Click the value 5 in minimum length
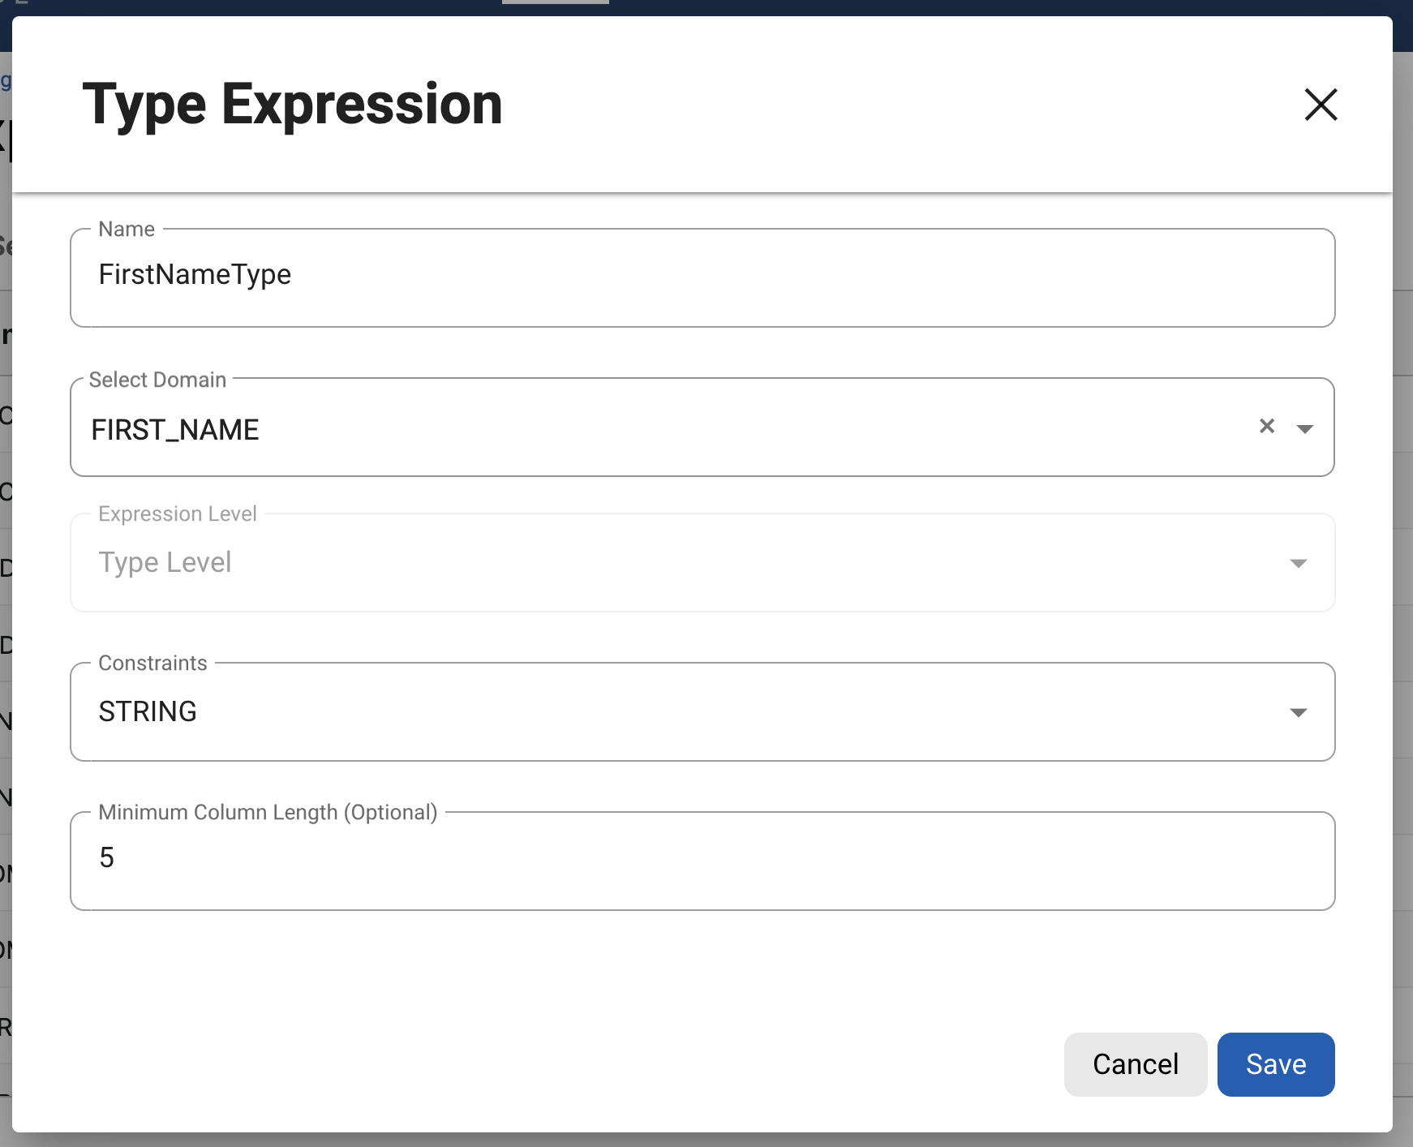This screenshot has width=1413, height=1147. [x=106, y=857]
